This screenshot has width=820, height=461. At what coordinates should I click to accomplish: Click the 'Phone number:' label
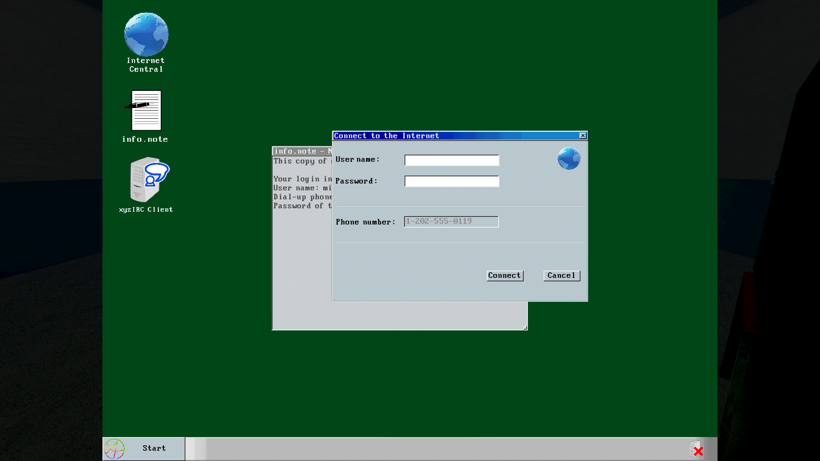click(x=365, y=222)
